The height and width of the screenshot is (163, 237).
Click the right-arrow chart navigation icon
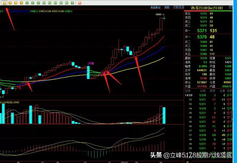179,7
